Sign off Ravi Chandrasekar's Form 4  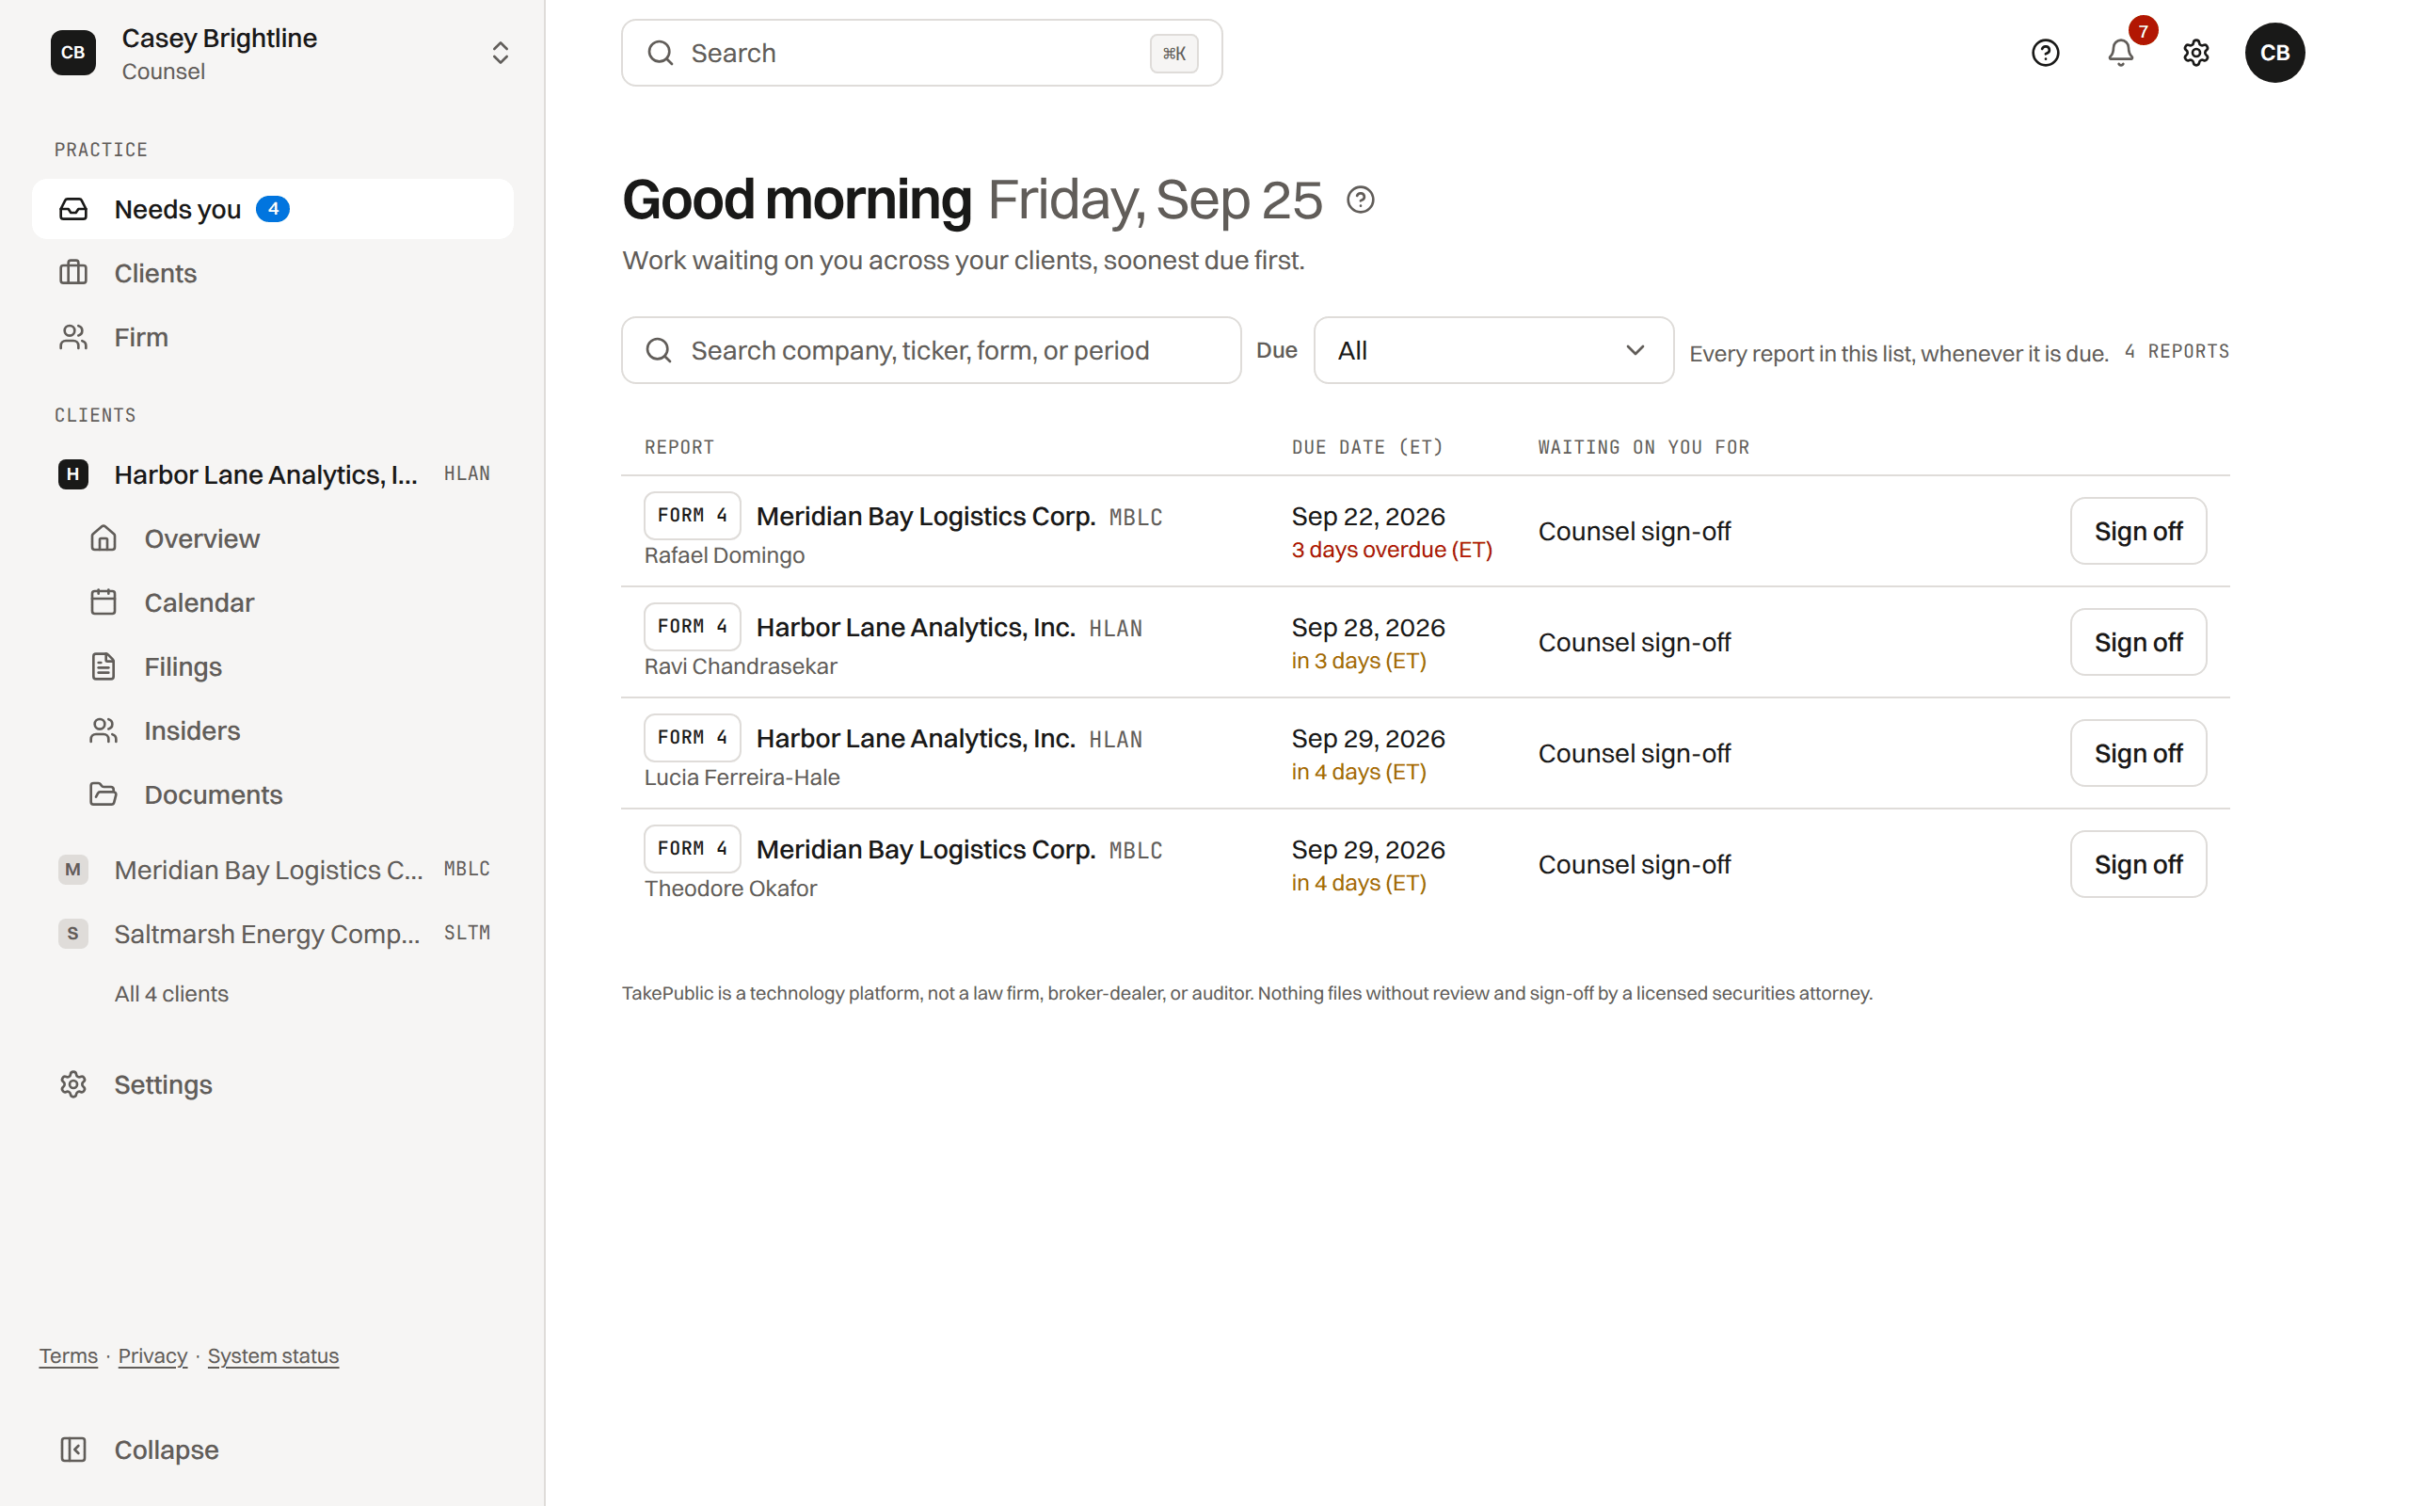(2137, 643)
